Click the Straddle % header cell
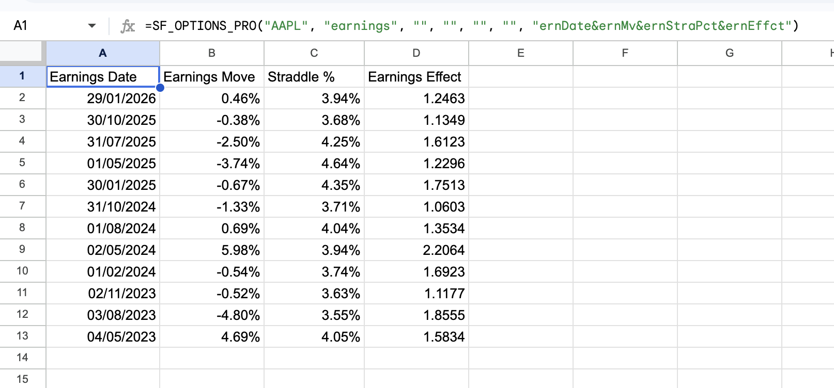834x388 pixels. (314, 76)
